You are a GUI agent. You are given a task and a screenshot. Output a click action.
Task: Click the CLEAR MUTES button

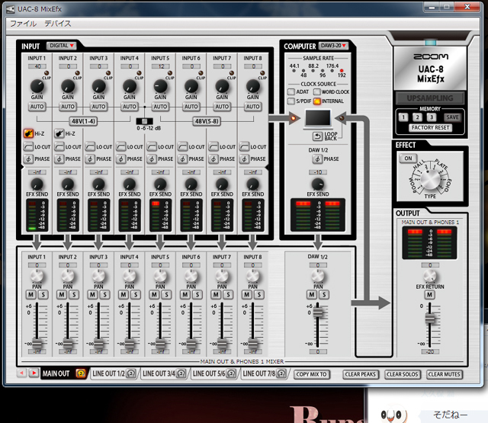(x=444, y=374)
